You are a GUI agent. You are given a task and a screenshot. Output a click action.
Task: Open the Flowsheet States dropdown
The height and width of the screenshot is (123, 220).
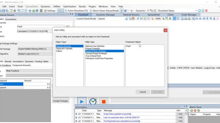(196, 11)
